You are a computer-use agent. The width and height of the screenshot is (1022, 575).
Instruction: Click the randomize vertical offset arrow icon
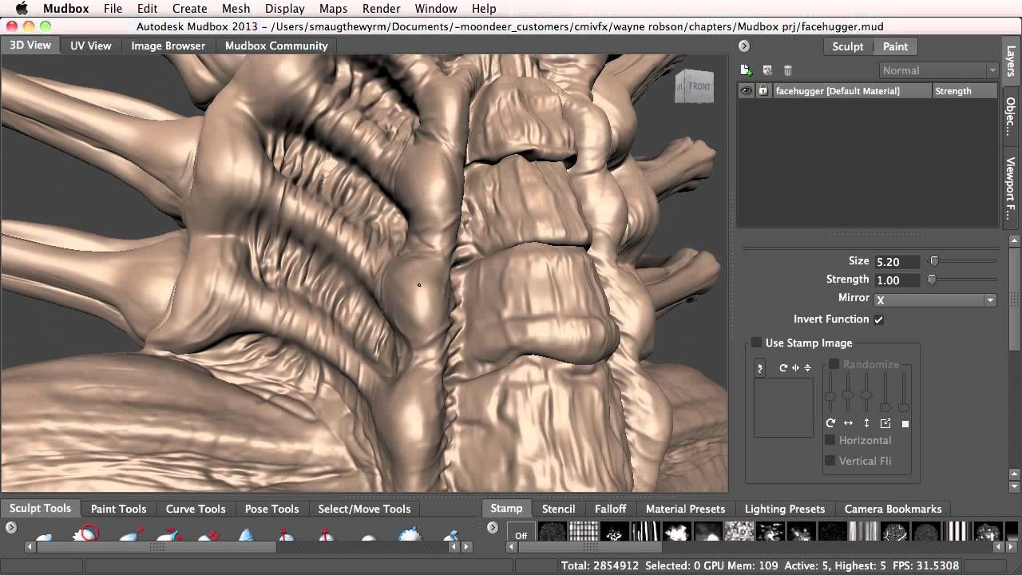[866, 423]
